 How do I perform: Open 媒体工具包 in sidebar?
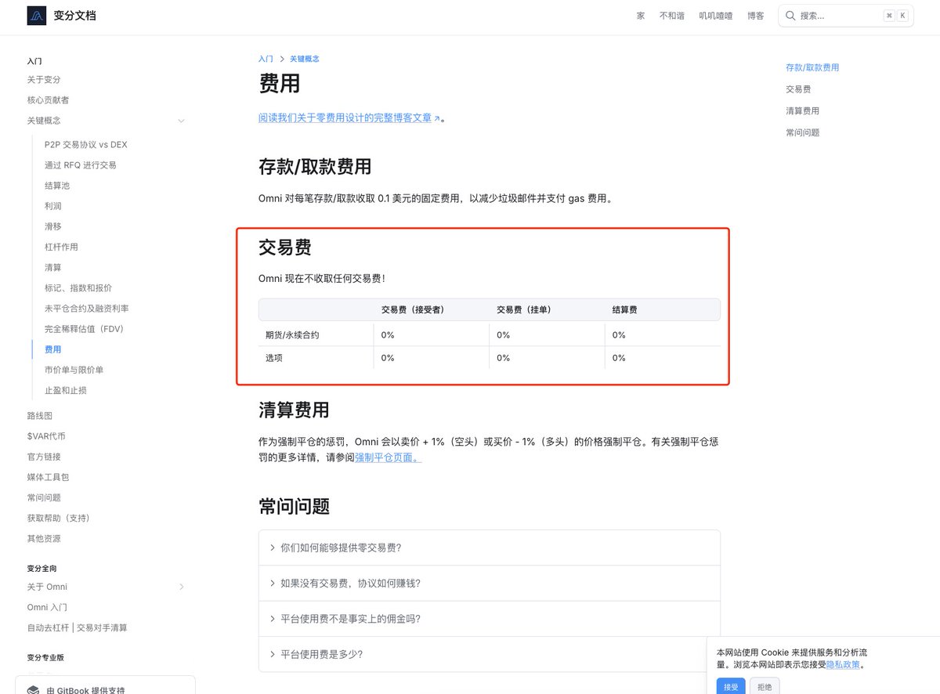pyautogui.click(x=48, y=477)
